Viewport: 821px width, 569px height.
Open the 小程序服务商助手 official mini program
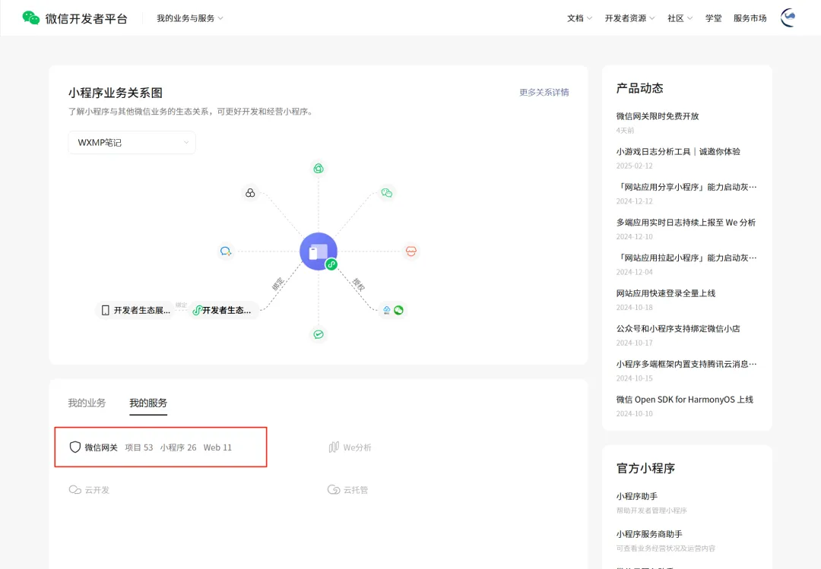click(x=649, y=534)
